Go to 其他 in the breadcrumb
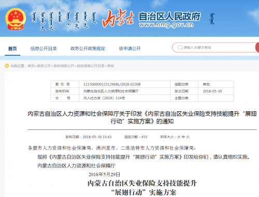 click(x=111, y=66)
